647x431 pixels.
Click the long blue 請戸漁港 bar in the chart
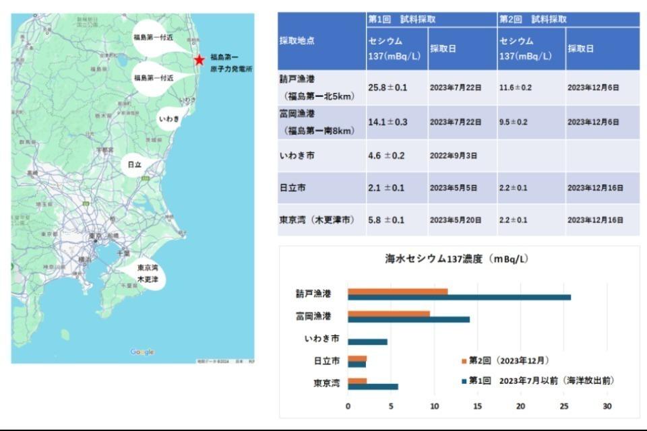459,297
